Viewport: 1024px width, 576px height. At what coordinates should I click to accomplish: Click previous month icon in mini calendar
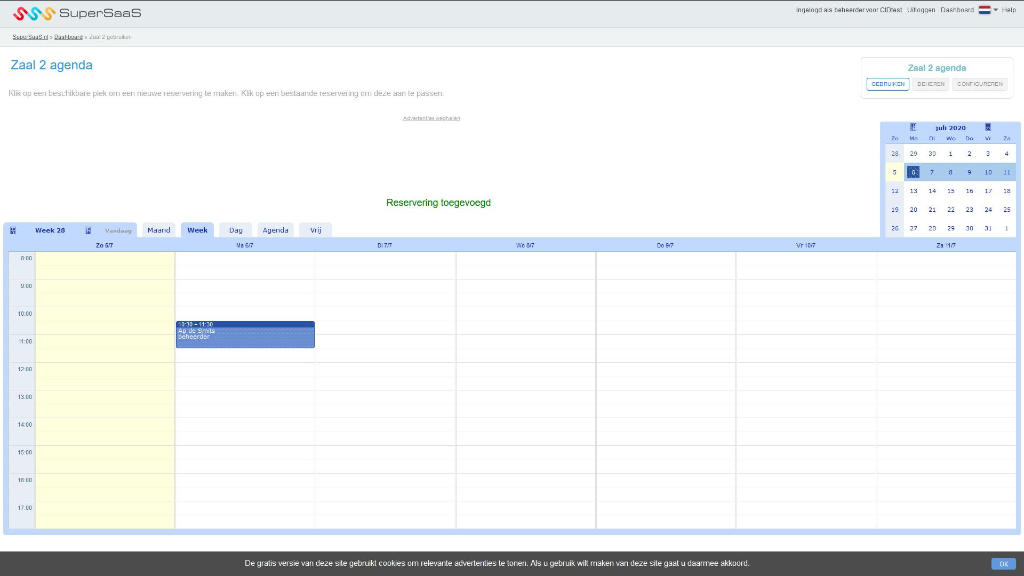tap(913, 127)
